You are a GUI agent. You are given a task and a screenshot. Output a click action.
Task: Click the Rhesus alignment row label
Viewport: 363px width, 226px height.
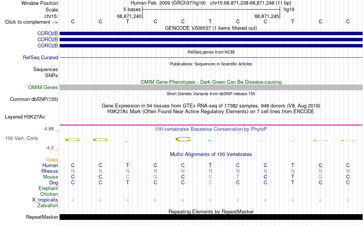(50, 171)
